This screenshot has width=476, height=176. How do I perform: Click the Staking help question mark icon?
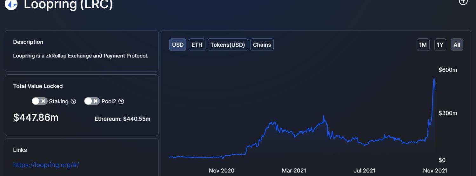(x=73, y=101)
